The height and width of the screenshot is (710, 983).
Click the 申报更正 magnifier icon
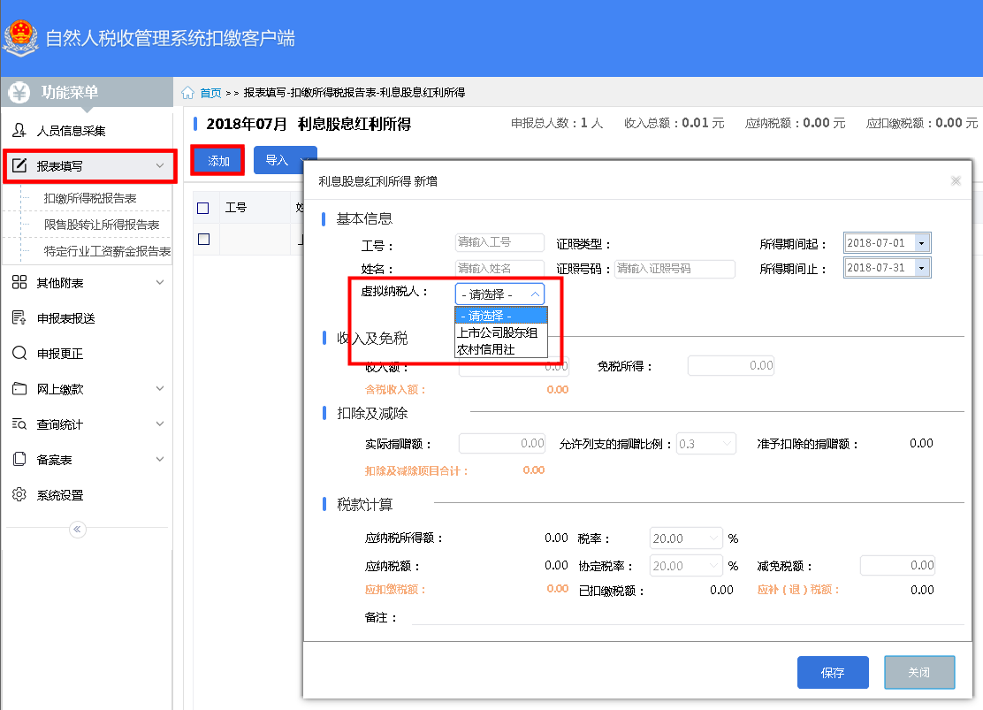[x=19, y=354]
